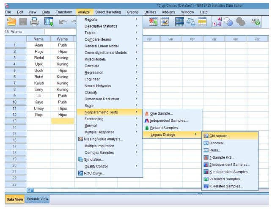Choose Complex Samples in Analyze menu
Image resolution: width=272 pixels, height=209 pixels.
click(110, 152)
